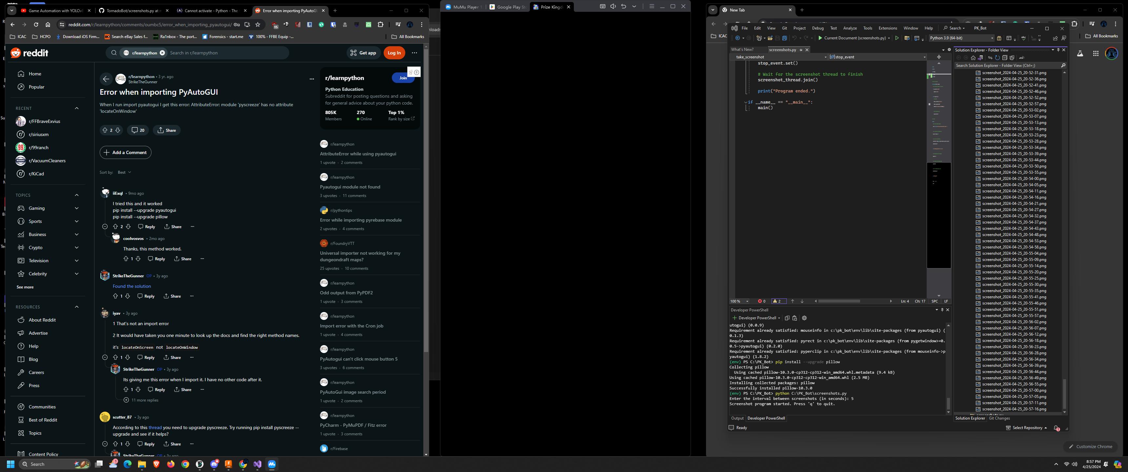Open Popular in Reddit sidebar
1128x472 pixels.
[x=47, y=87]
